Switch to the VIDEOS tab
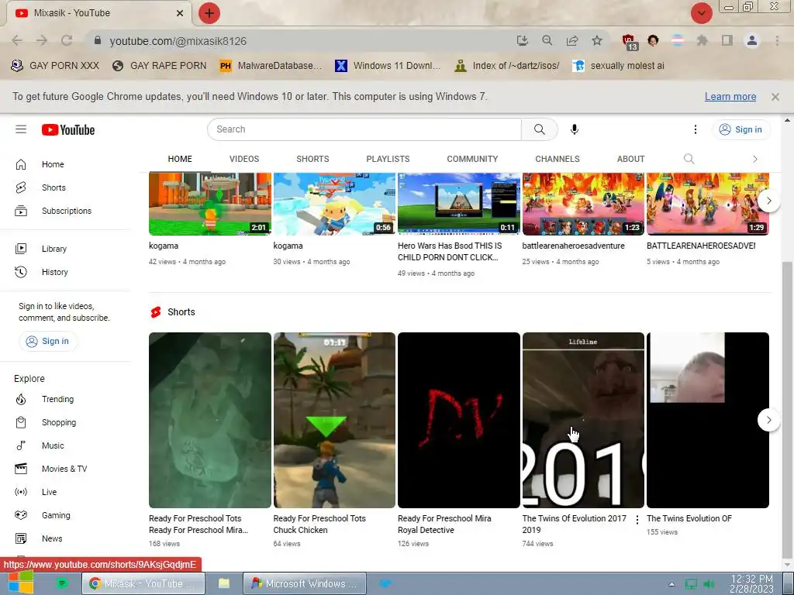Screen dimensions: 794x595 click(244, 159)
